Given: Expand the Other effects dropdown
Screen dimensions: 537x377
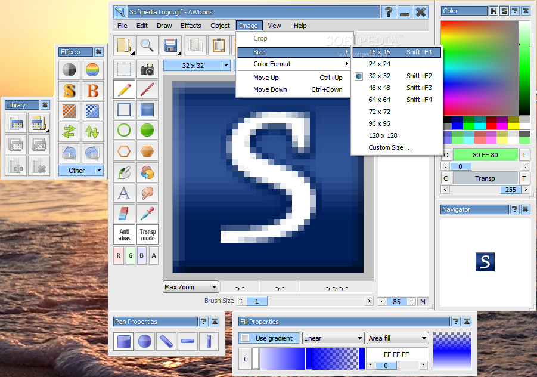Looking at the screenshot, I should click(99, 170).
